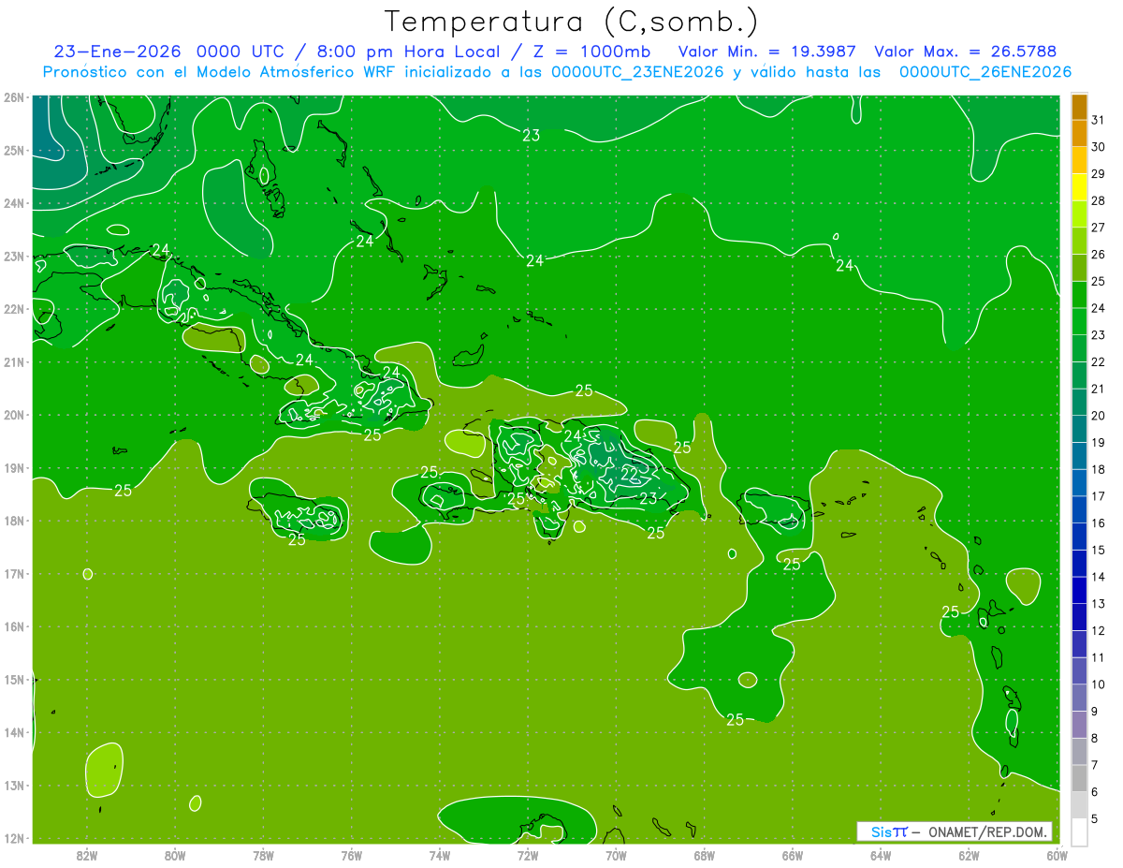Click the brown top swatch above 31

pos(1079,107)
